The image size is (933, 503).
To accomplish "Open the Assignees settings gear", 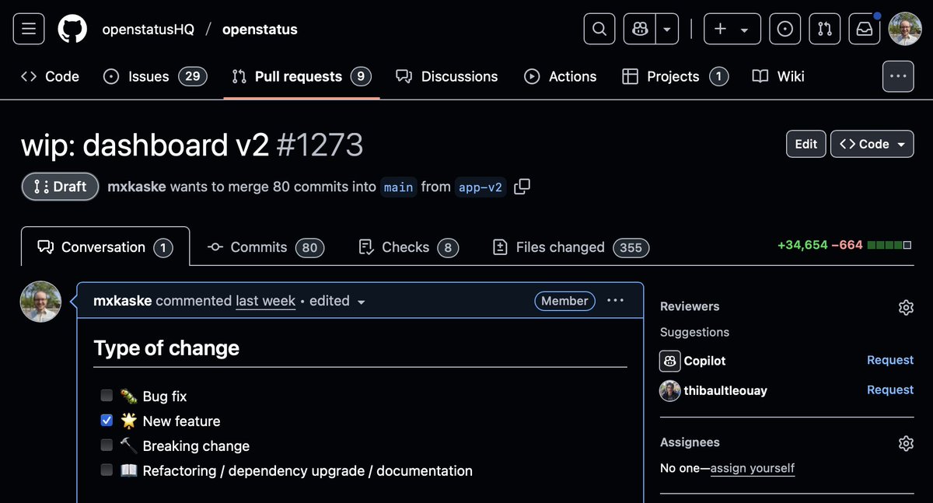I will (x=906, y=443).
